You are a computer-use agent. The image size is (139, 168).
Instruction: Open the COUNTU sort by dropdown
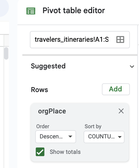tap(104, 137)
